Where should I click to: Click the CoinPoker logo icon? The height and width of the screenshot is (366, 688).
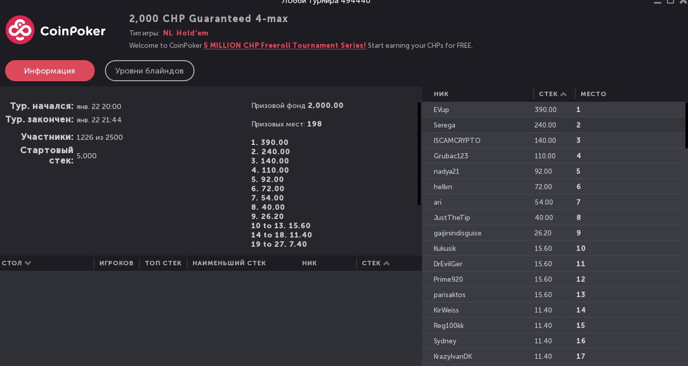point(20,30)
